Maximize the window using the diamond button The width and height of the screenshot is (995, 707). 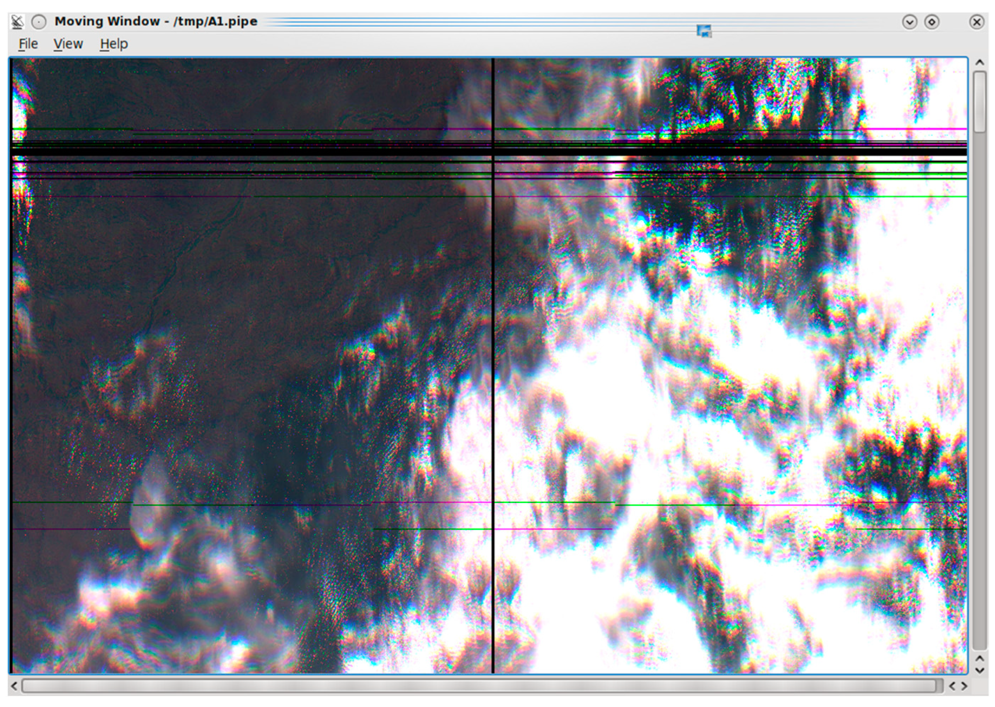(932, 22)
